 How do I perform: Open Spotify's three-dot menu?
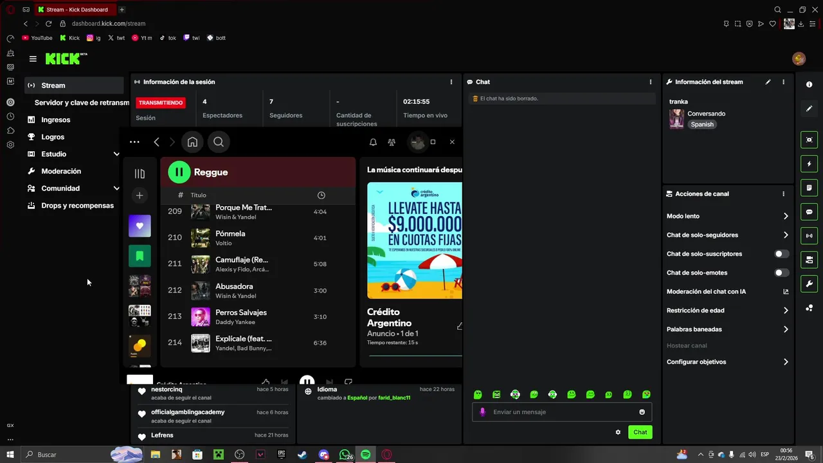(x=134, y=142)
